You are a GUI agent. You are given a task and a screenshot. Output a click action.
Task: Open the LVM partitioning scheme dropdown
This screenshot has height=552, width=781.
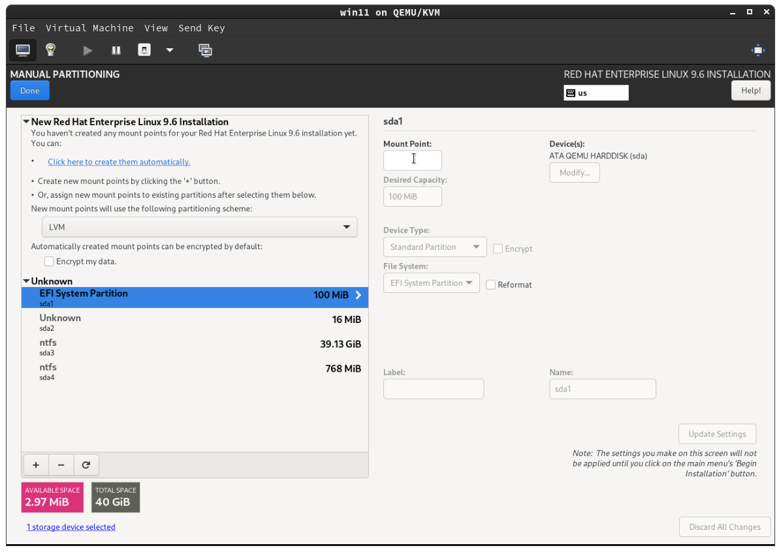199,227
